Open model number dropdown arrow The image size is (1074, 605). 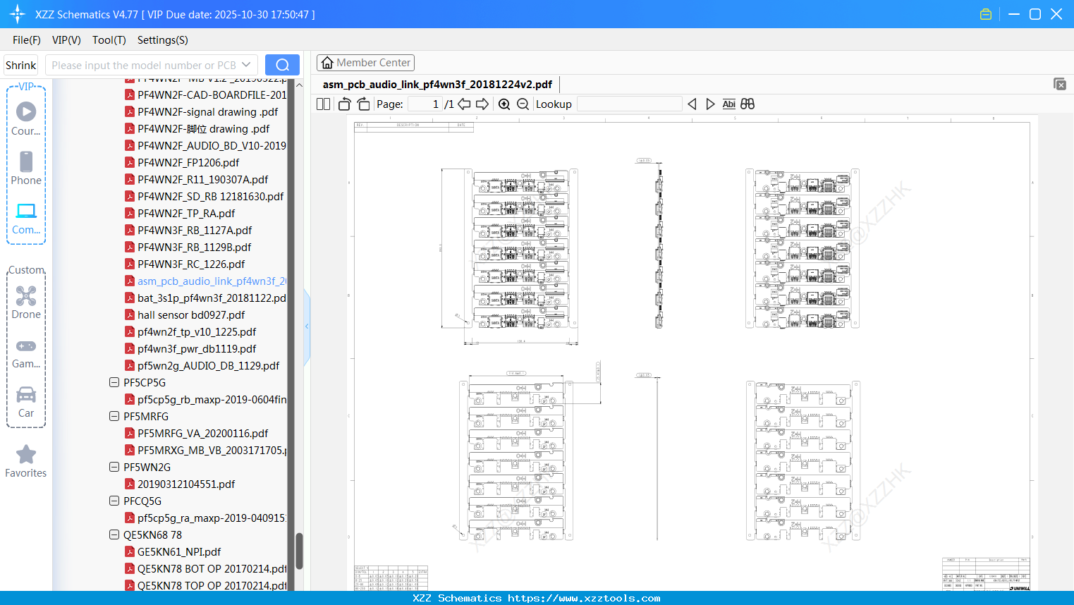(x=246, y=65)
